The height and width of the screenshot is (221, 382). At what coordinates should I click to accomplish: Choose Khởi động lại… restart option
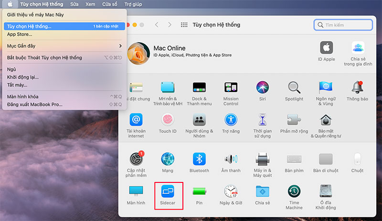(64, 77)
